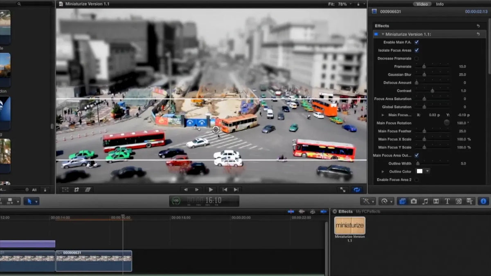Screen dimensions: 491x276
Task: Open the Music and Sound browser
Action: tap(425, 201)
